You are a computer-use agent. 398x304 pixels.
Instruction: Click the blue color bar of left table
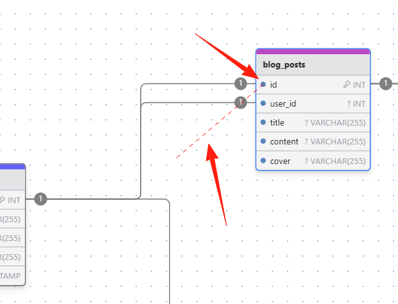13,167
